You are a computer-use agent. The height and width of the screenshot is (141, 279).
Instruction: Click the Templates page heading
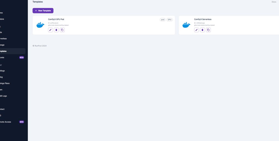pos(38,2)
